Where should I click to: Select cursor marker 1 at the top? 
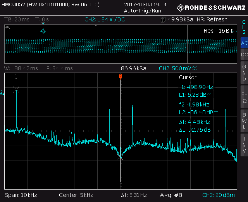(16, 77)
